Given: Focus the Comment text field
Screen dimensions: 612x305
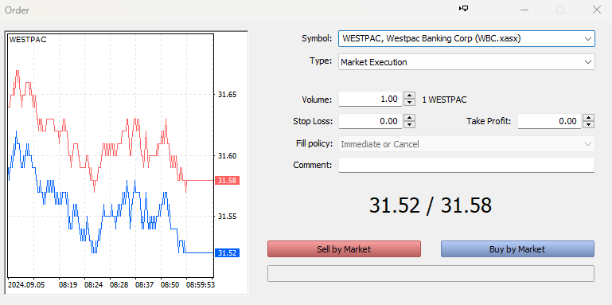Looking at the screenshot, I should coord(466,165).
